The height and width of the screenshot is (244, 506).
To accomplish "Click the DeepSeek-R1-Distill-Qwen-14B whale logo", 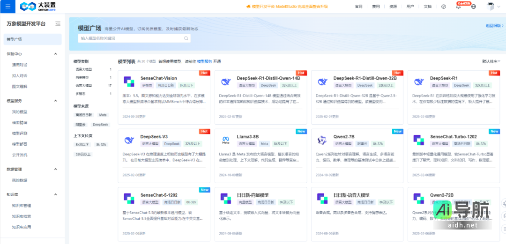I will pyautogui.click(x=226, y=81).
